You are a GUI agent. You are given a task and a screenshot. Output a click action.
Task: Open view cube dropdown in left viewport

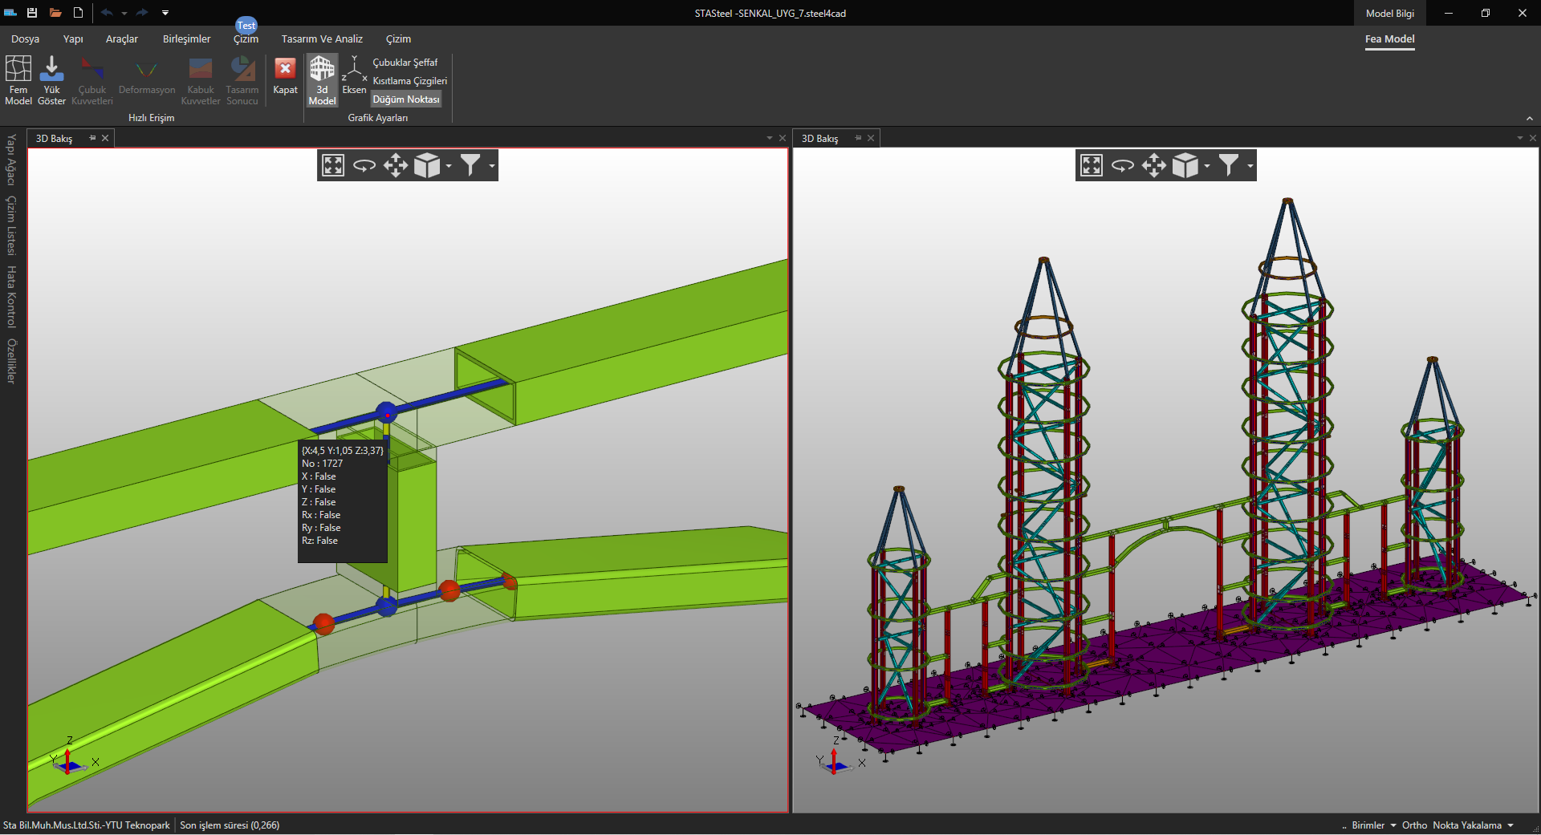(x=449, y=166)
